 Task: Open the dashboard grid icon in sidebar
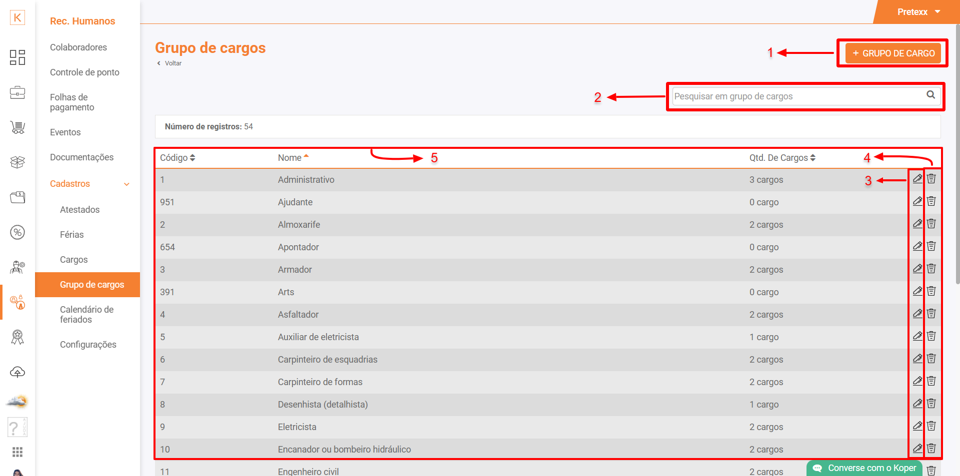point(17,57)
